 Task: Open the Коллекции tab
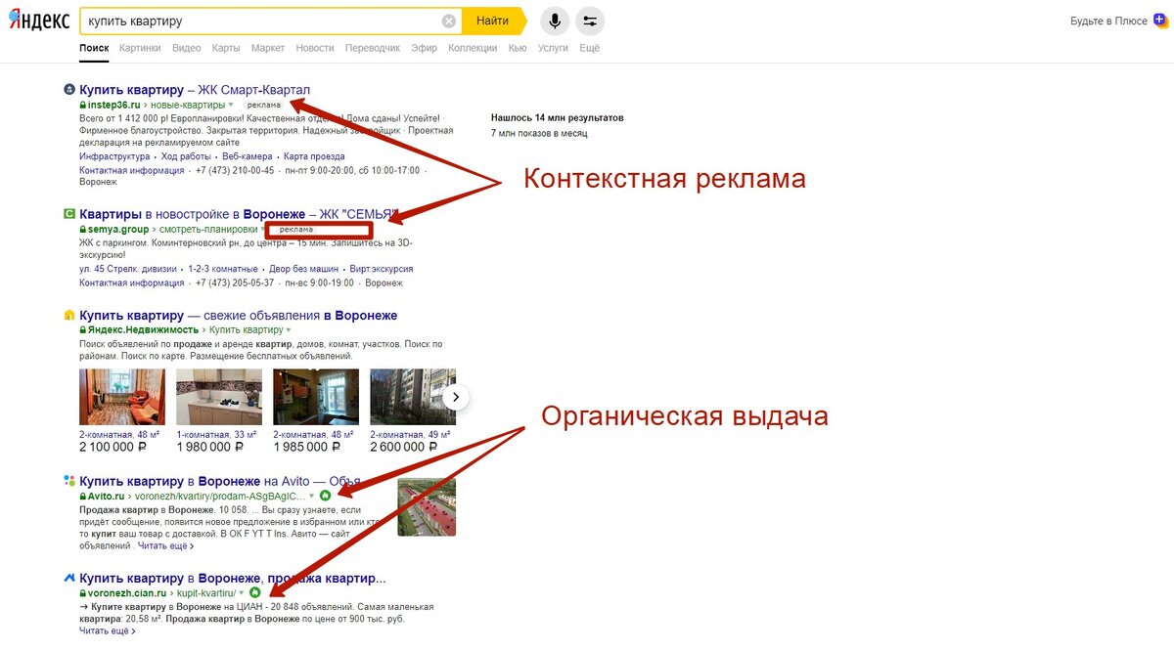(x=473, y=48)
